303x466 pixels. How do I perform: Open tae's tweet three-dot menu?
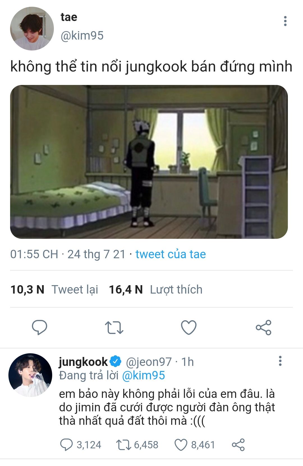pyautogui.click(x=285, y=21)
